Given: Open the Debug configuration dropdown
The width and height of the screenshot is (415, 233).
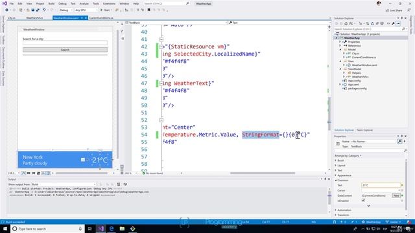Looking at the screenshot, I should tap(66, 10).
